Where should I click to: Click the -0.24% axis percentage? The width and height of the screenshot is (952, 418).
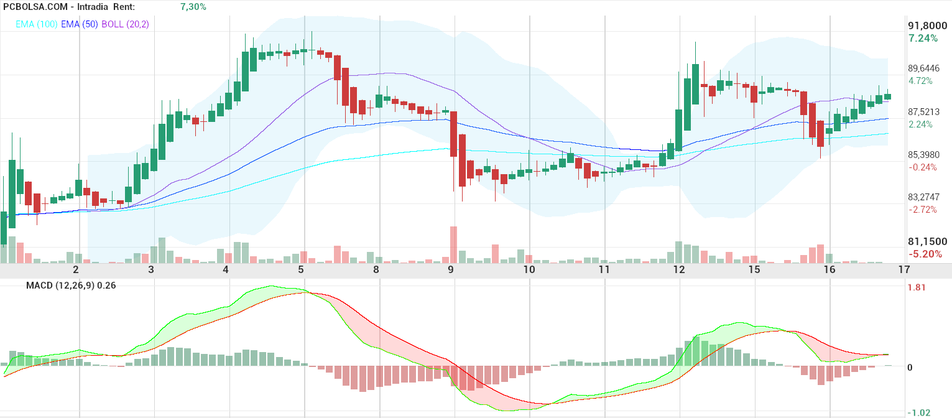(x=922, y=167)
